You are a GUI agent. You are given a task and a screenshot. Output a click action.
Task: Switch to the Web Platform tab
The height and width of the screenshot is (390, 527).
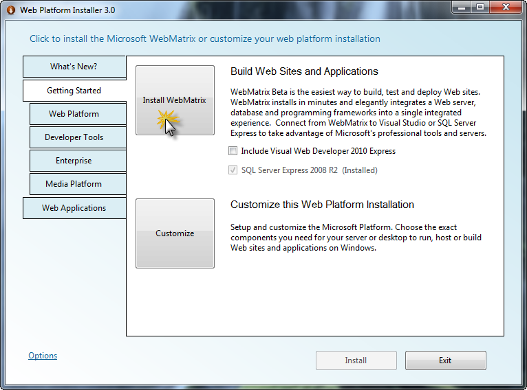click(78, 114)
